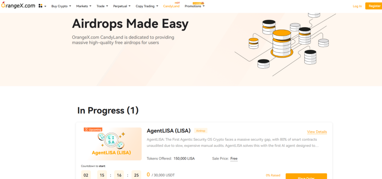
Task: Expand the Markets dropdown menu
Action: coord(84,6)
